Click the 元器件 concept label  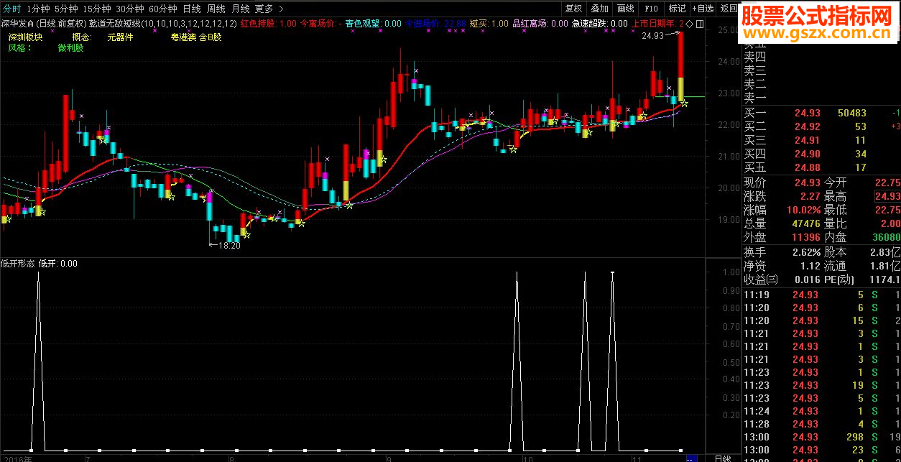(x=120, y=36)
